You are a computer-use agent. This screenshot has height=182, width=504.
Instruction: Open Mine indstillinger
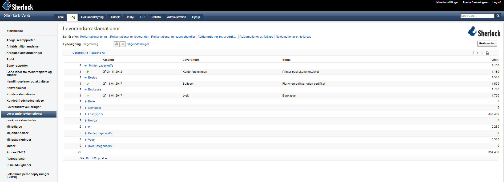coord(447,2)
